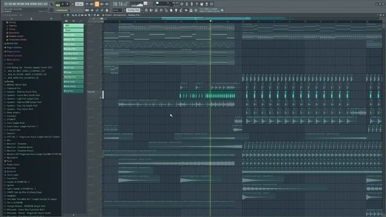Open Future House Sample Pack Vol. 1 folder

coord(22,127)
